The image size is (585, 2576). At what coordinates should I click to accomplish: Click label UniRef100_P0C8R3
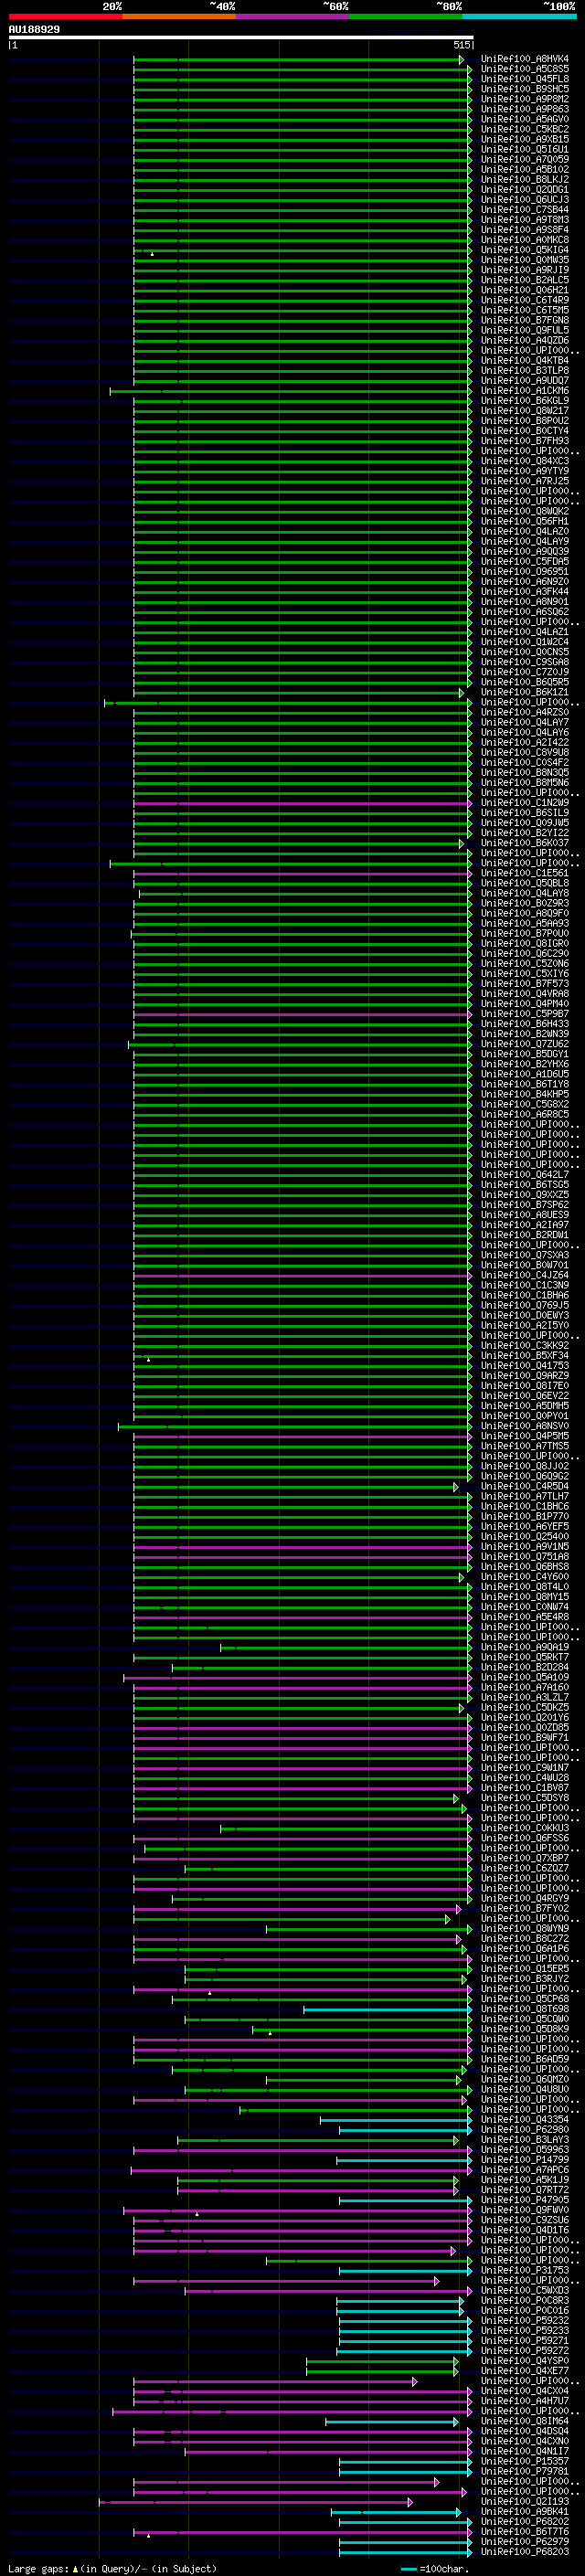pos(525,2300)
